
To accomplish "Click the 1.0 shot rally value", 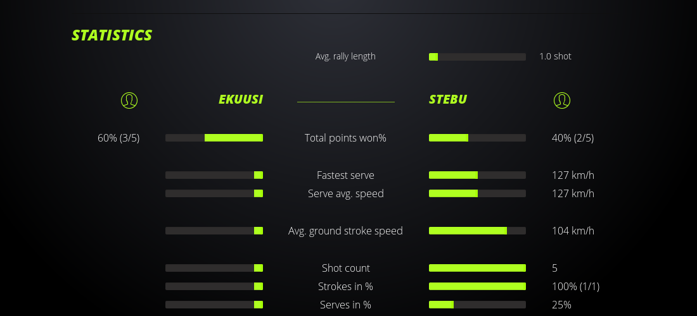I will [555, 56].
